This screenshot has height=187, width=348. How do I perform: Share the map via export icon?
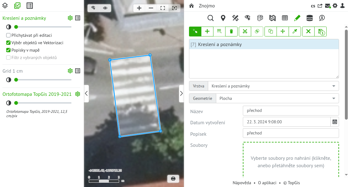coord(320,6)
